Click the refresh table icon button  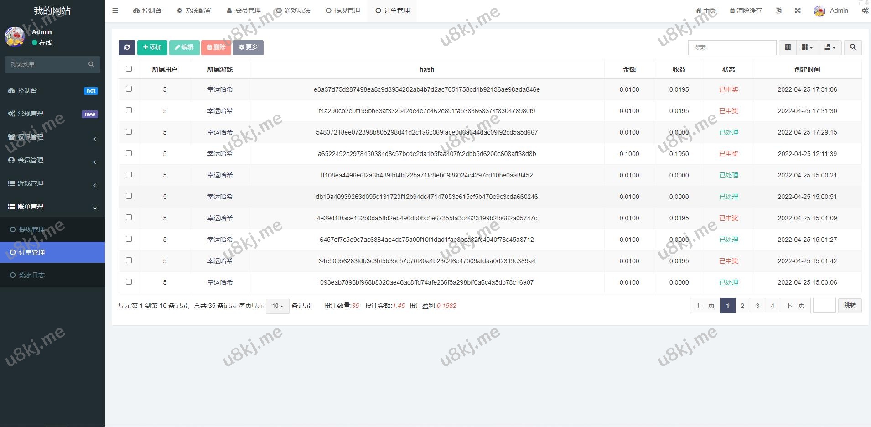[x=127, y=47]
